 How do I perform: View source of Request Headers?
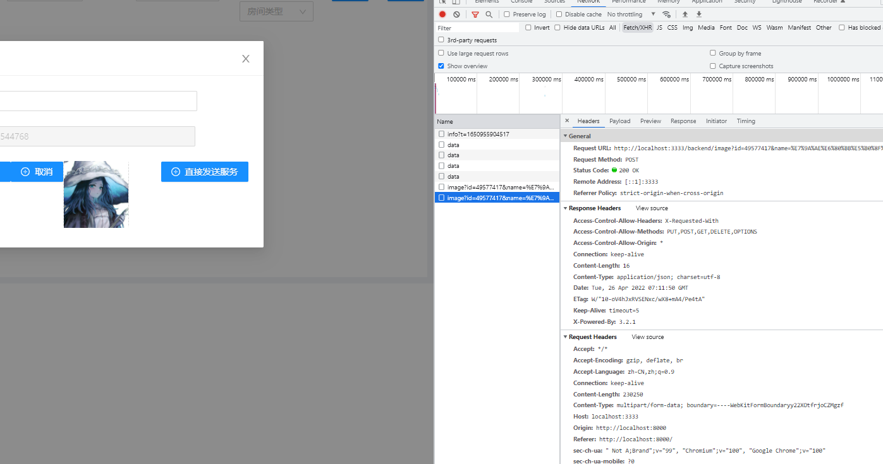click(648, 337)
